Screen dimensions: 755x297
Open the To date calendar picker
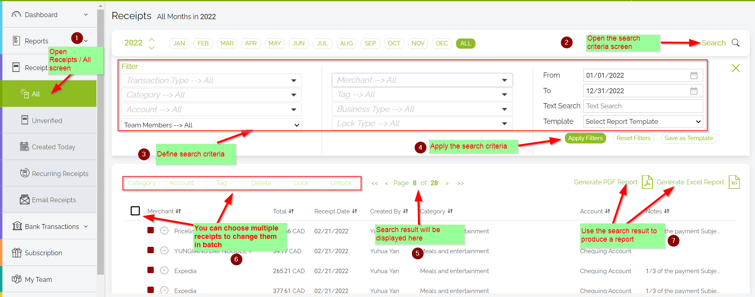[x=694, y=91]
